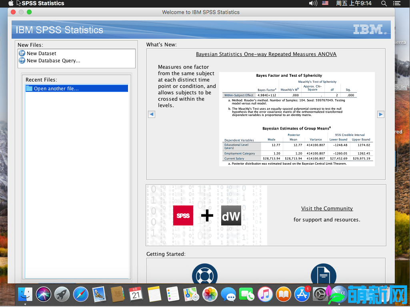Open Contacts book icon in Dock
The image size is (410, 307).
(117, 294)
